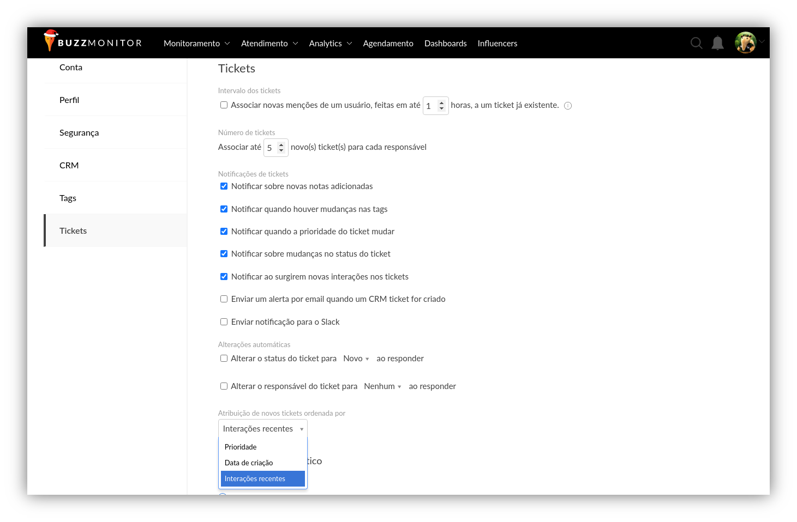The image size is (797, 522).
Task: Switch to the CRM settings section
Action: click(x=69, y=166)
